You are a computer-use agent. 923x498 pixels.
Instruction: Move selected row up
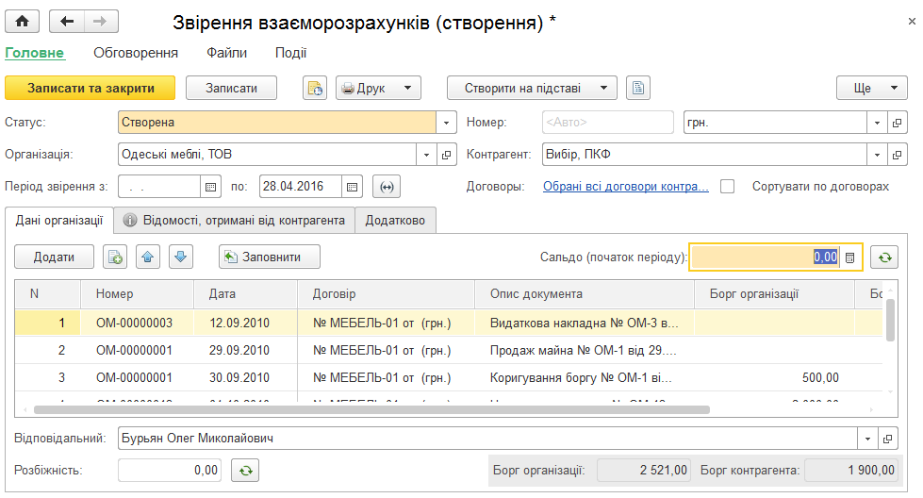[148, 257]
